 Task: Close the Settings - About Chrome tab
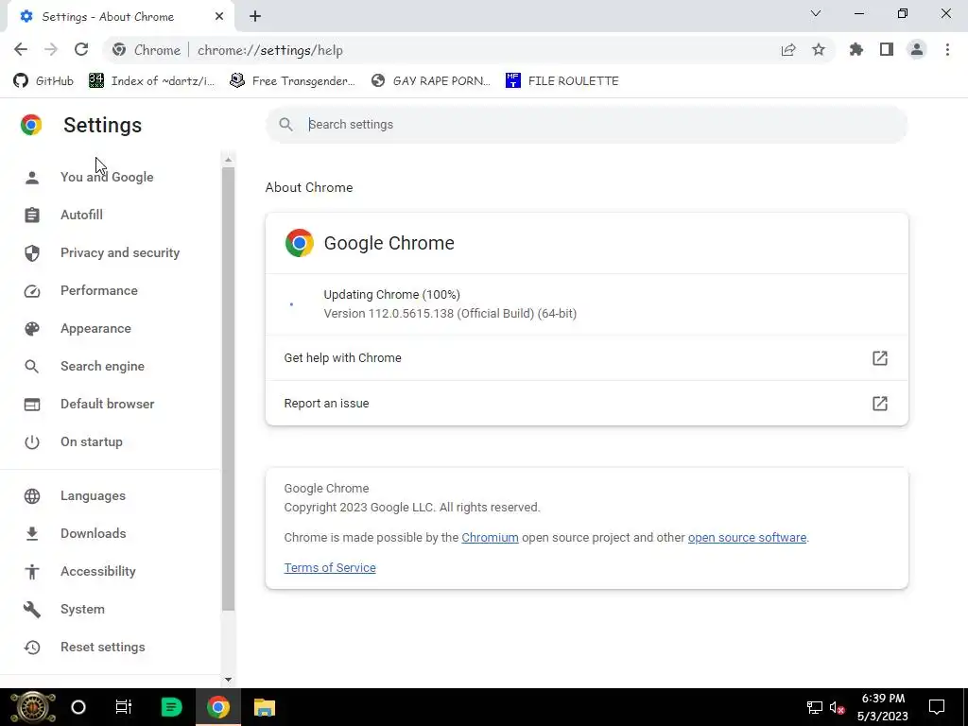(219, 17)
